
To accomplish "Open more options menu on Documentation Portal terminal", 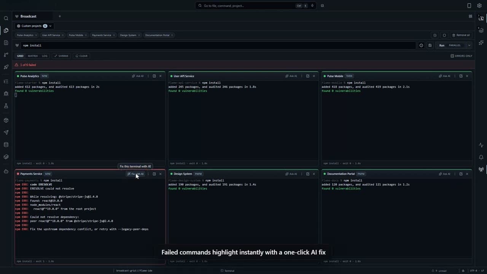I will (x=455, y=174).
